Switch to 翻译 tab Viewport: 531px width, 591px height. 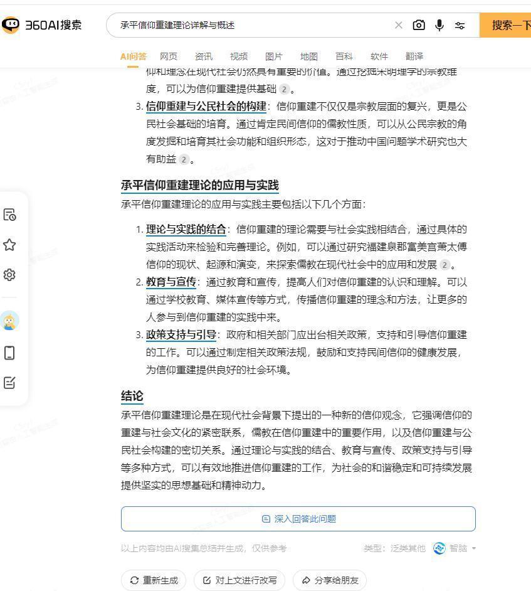pyautogui.click(x=414, y=56)
